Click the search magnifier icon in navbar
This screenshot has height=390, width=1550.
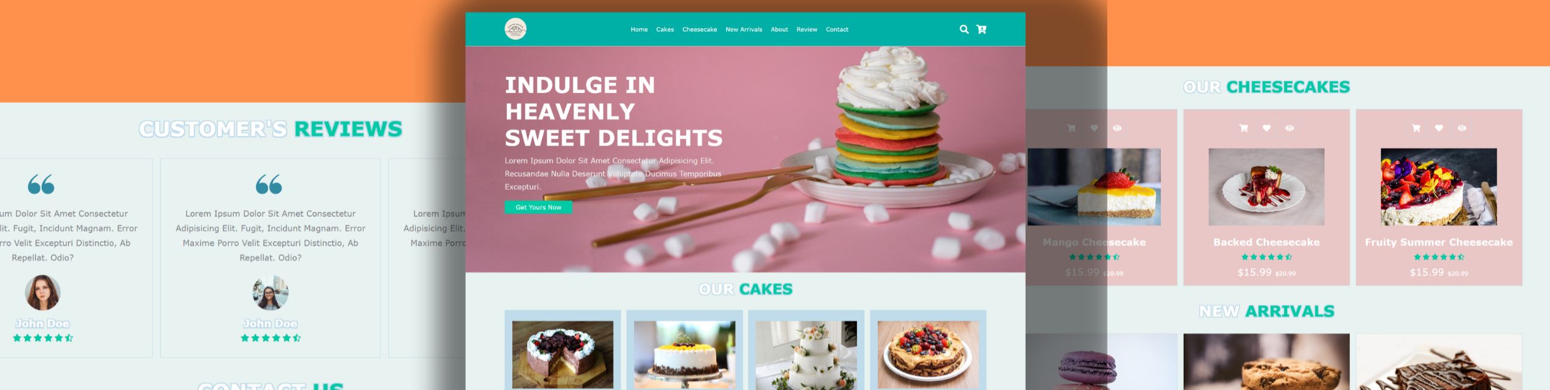point(964,29)
